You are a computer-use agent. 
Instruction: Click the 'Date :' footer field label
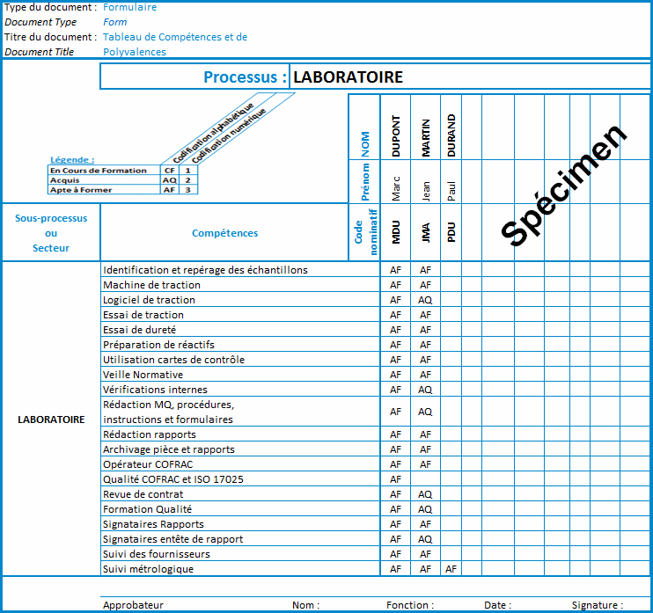(x=497, y=605)
